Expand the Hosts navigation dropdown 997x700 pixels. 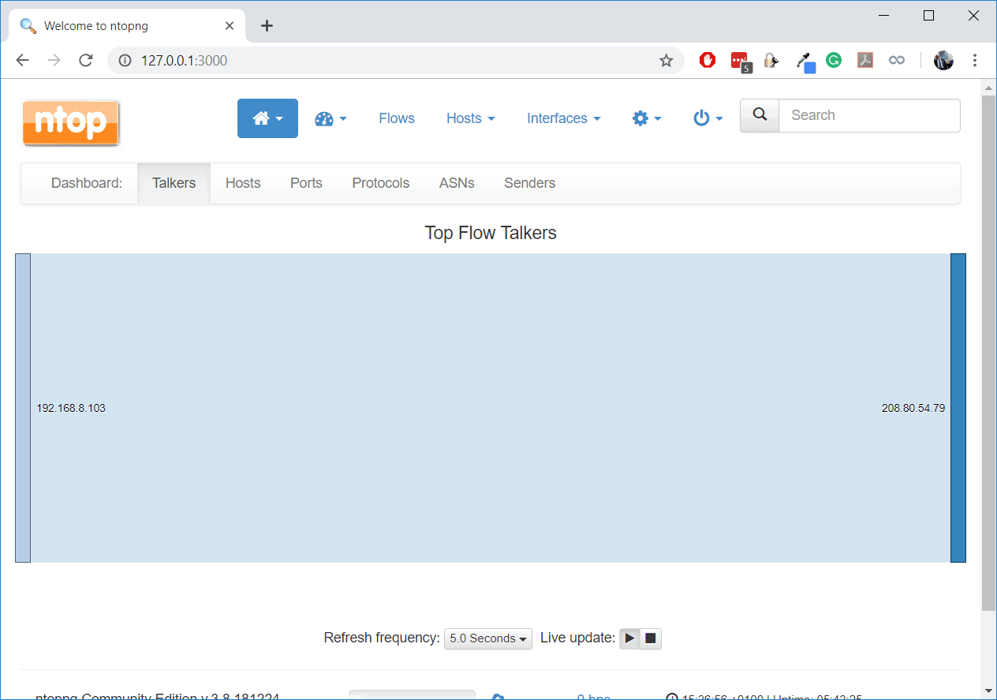coord(470,118)
